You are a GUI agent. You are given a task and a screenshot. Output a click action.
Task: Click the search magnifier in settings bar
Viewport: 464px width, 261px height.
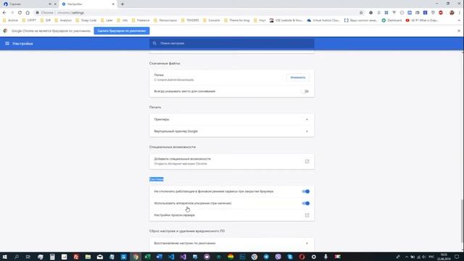[154, 43]
